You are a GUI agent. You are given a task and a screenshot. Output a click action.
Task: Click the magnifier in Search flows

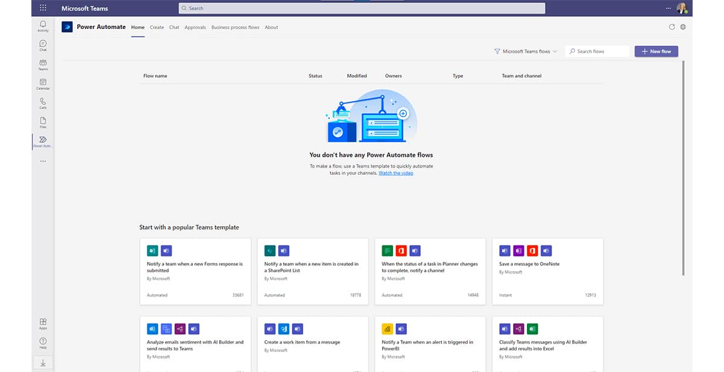[572, 51]
